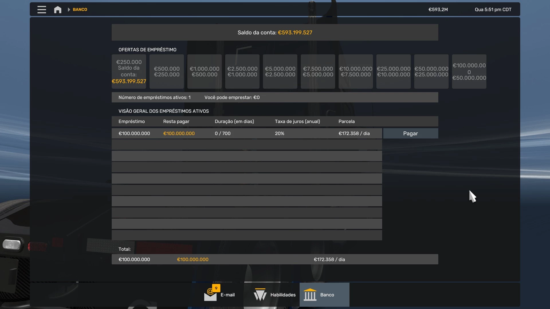Viewport: 550px width, 309px height.
Task: Take the €100.000.000 loan offer
Action: pyautogui.click(x=469, y=72)
